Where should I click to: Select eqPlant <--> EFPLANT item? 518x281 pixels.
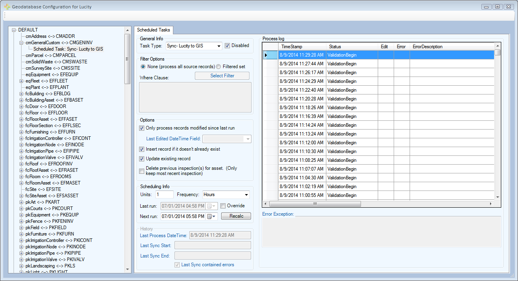[47, 87]
